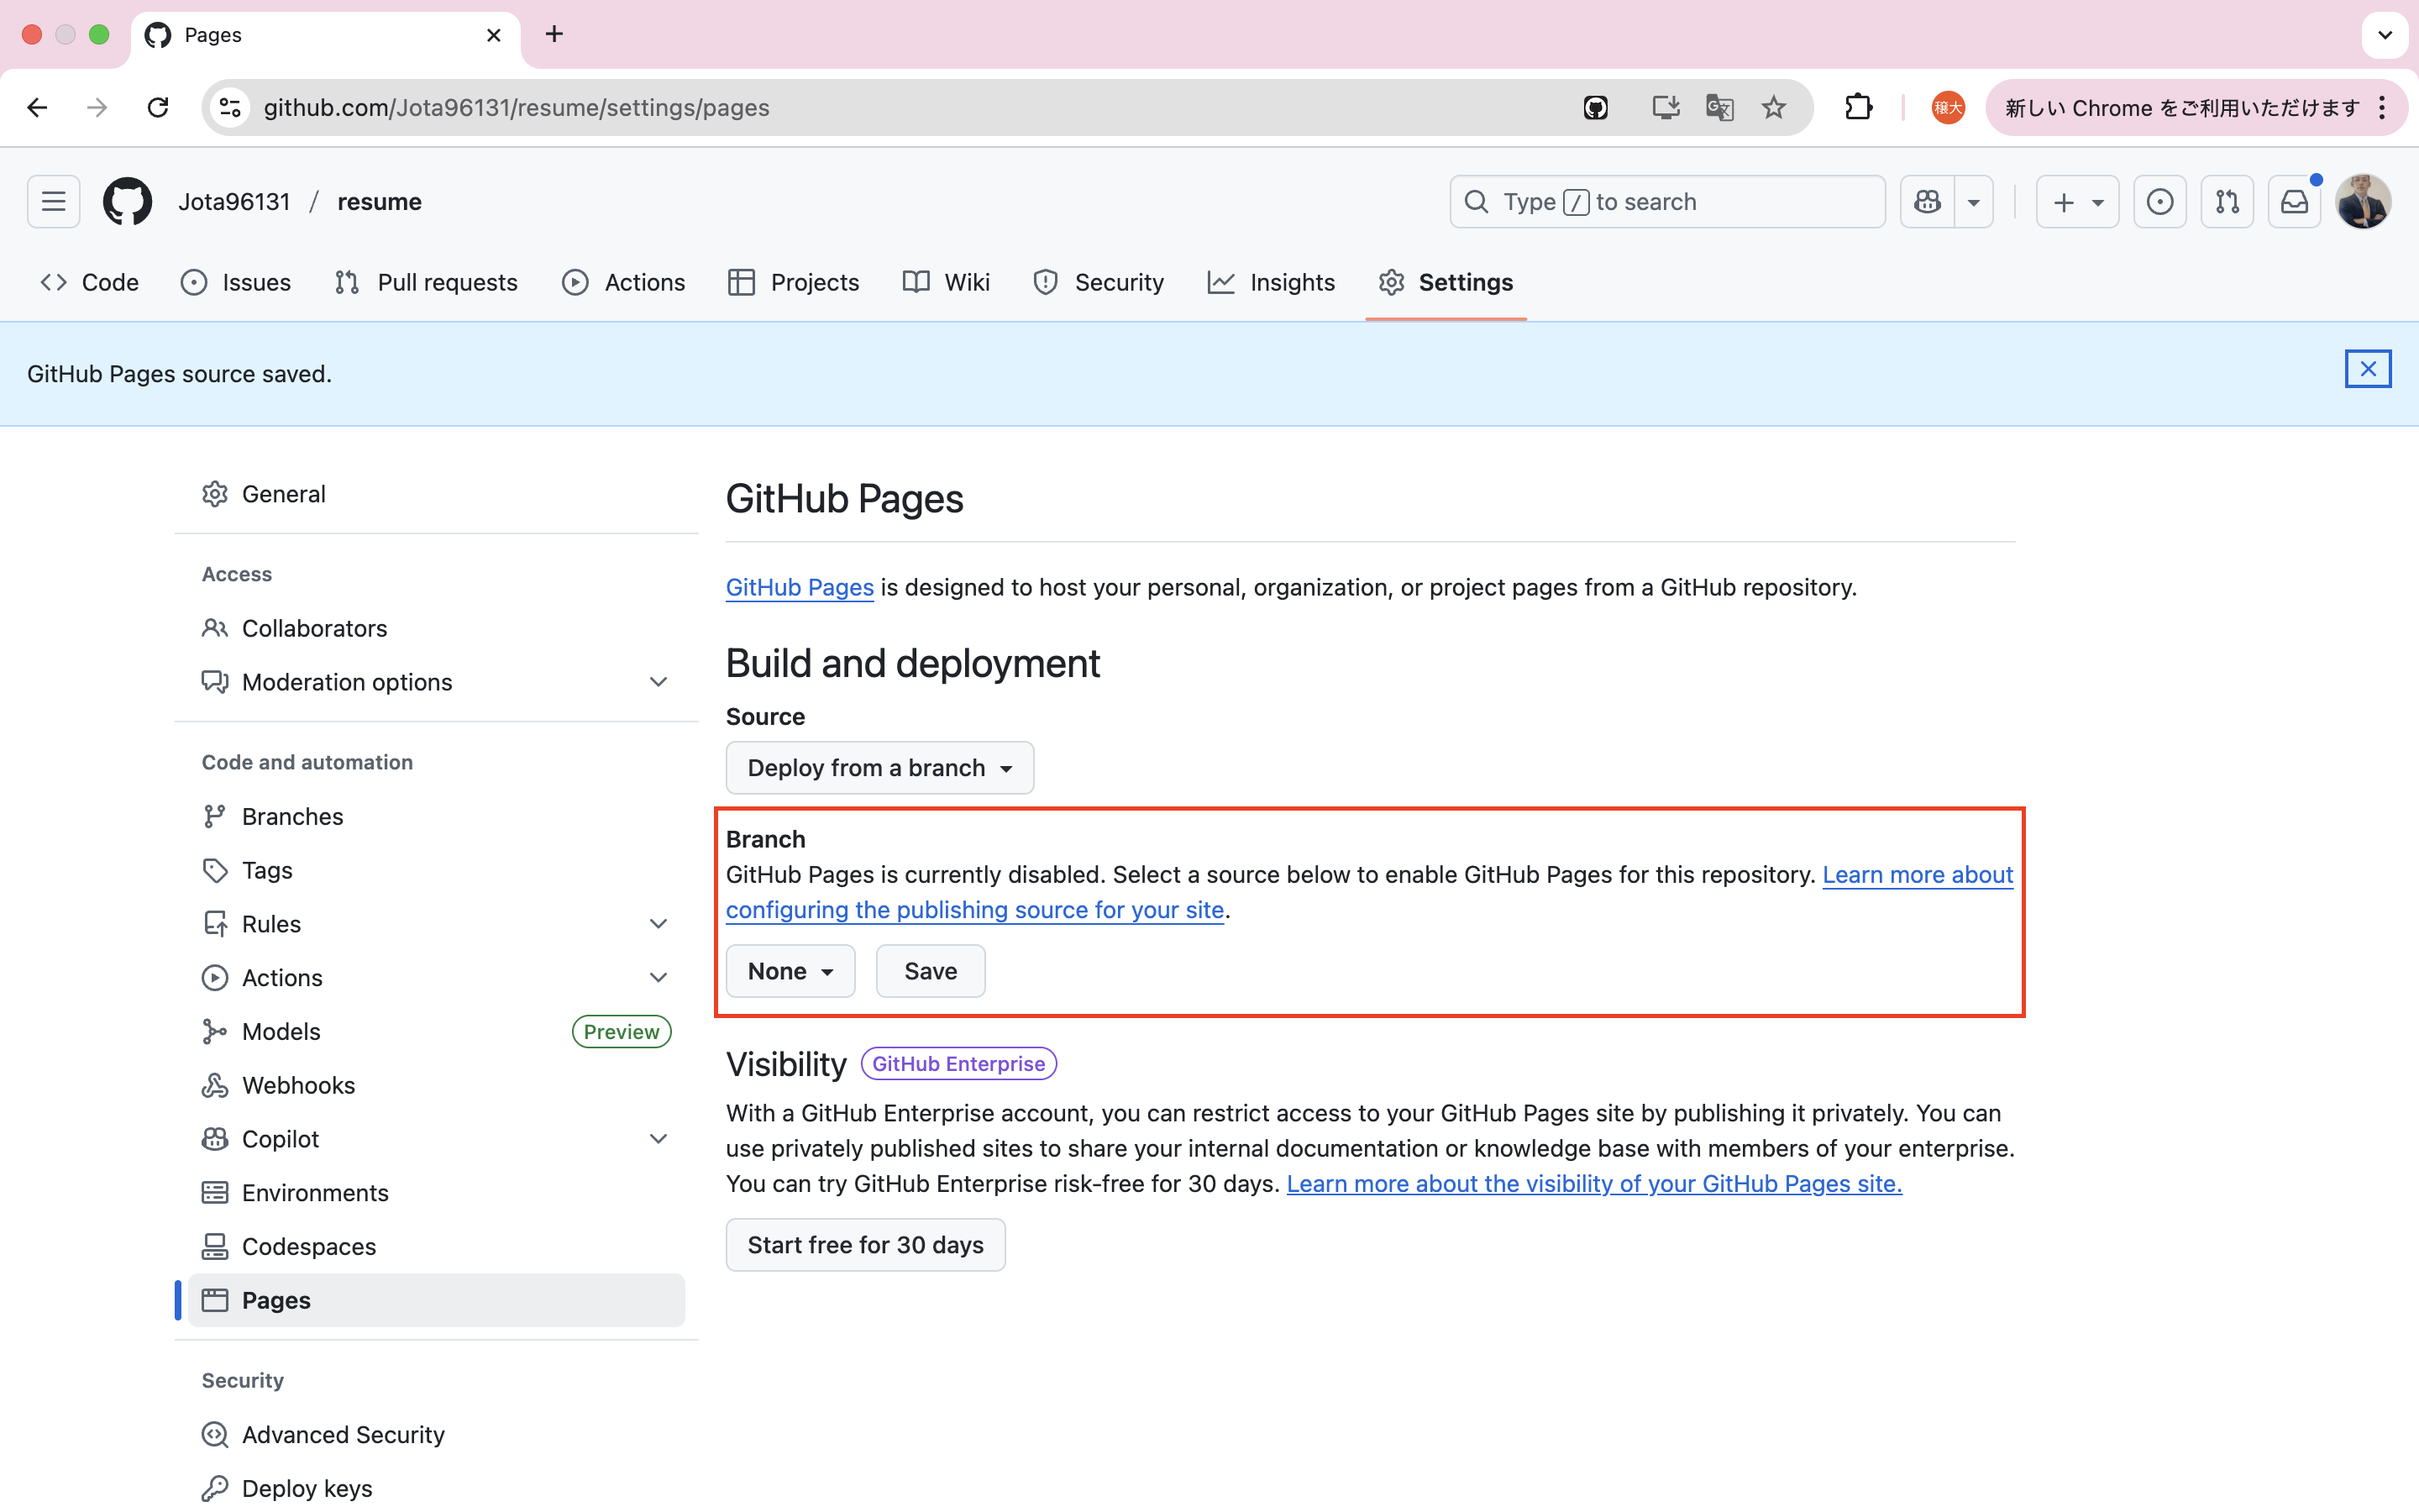Switch to the Insights repository tab
This screenshot has width=2419, height=1512.
pos(1272,283)
